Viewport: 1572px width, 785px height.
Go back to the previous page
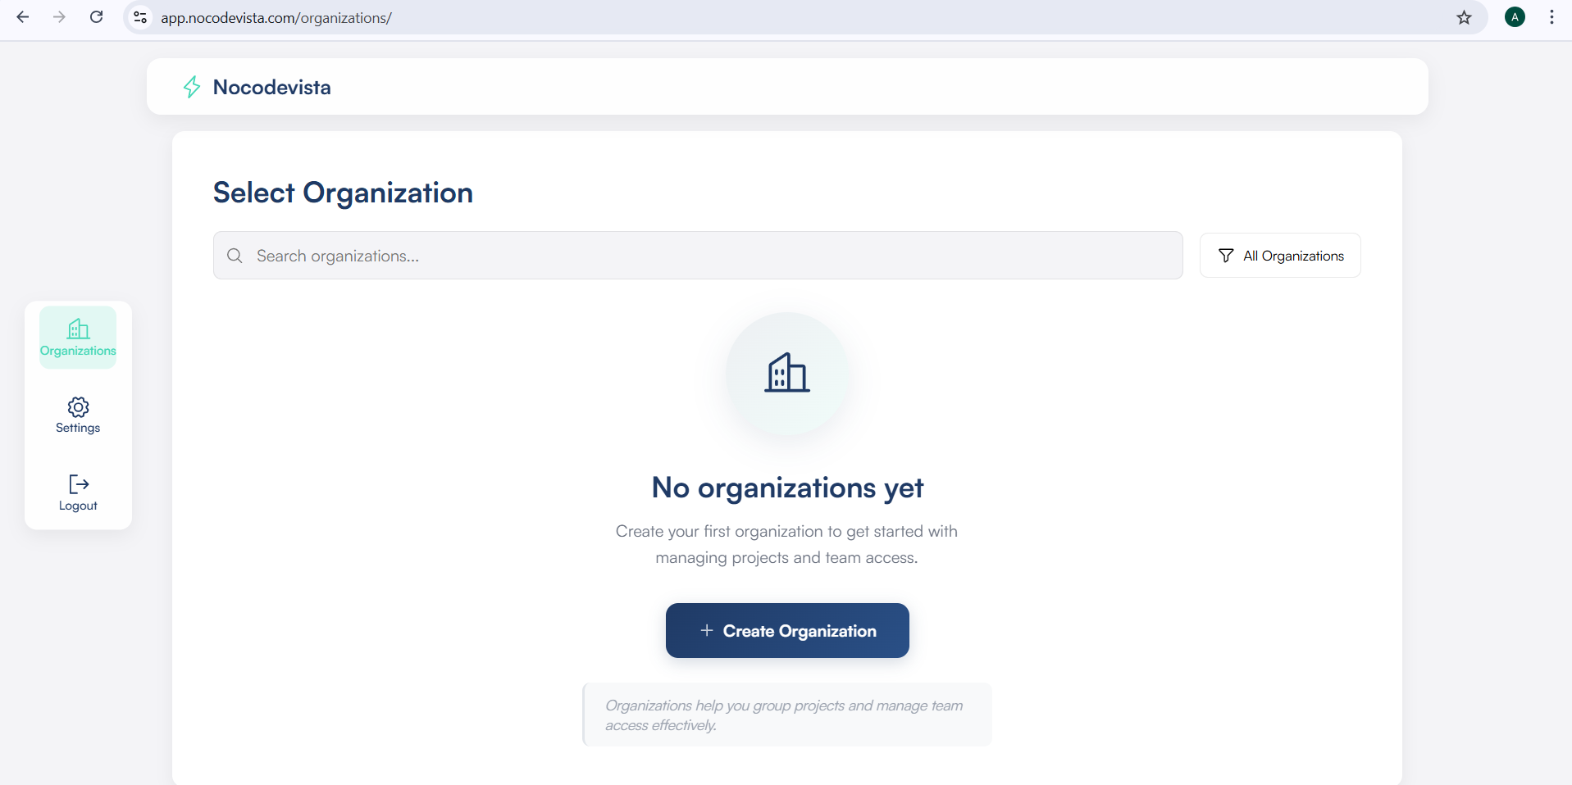pyautogui.click(x=23, y=17)
